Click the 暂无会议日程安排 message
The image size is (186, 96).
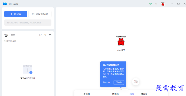28,78
